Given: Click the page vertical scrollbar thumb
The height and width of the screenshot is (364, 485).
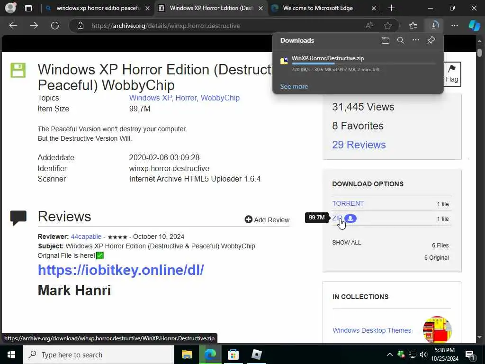Looking at the screenshot, I should 479,53.
